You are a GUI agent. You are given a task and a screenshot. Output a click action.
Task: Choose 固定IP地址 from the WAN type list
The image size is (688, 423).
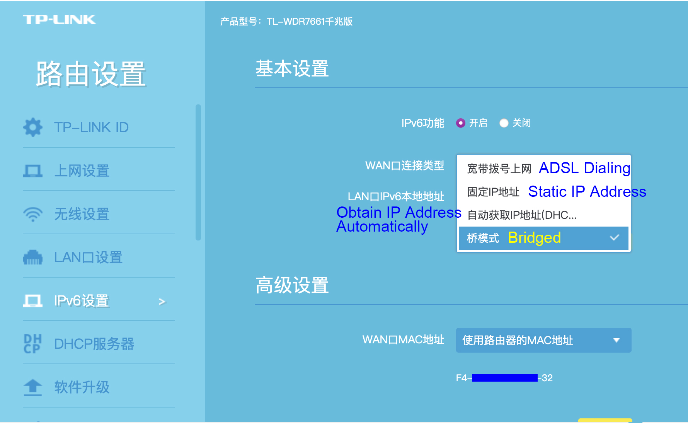[x=544, y=191]
